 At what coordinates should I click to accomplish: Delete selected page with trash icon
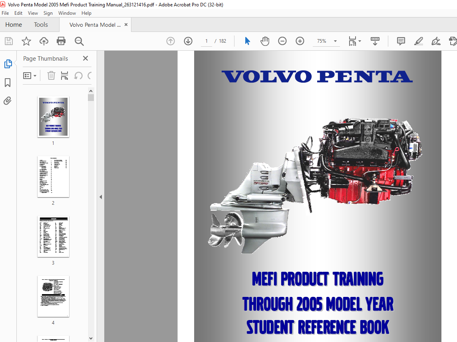tap(51, 76)
